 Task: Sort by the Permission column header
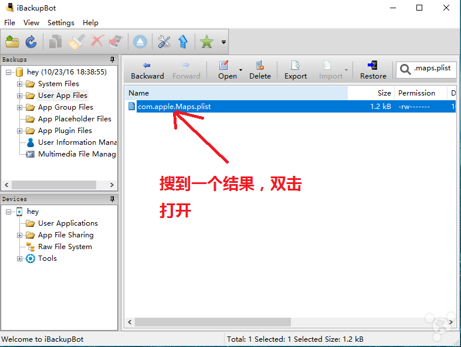click(x=421, y=93)
